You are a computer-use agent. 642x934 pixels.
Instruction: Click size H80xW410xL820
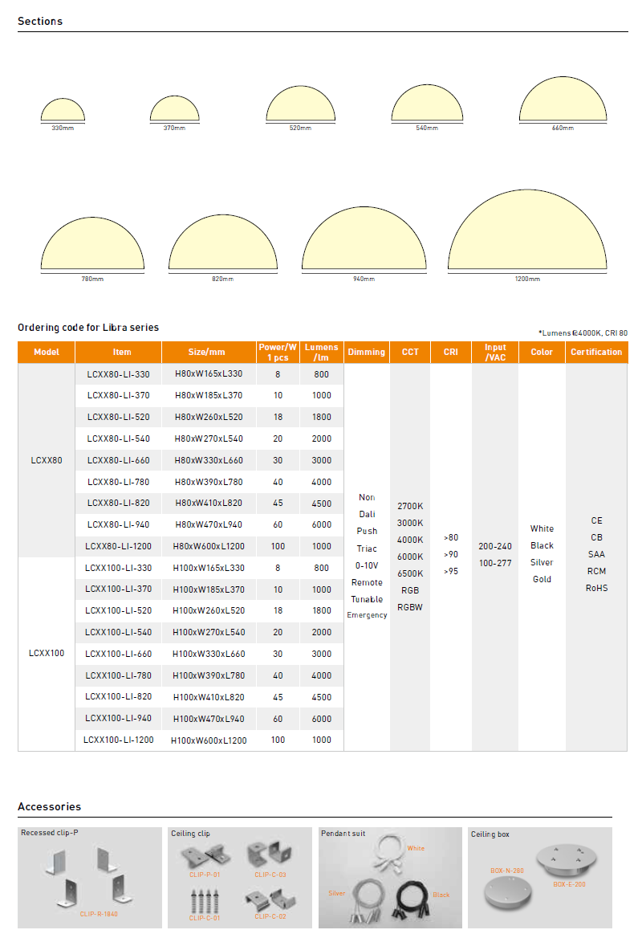(x=209, y=504)
